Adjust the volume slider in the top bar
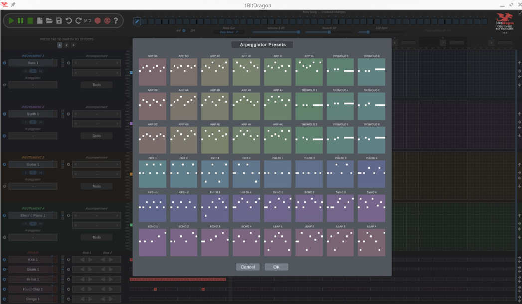 click(276, 32)
